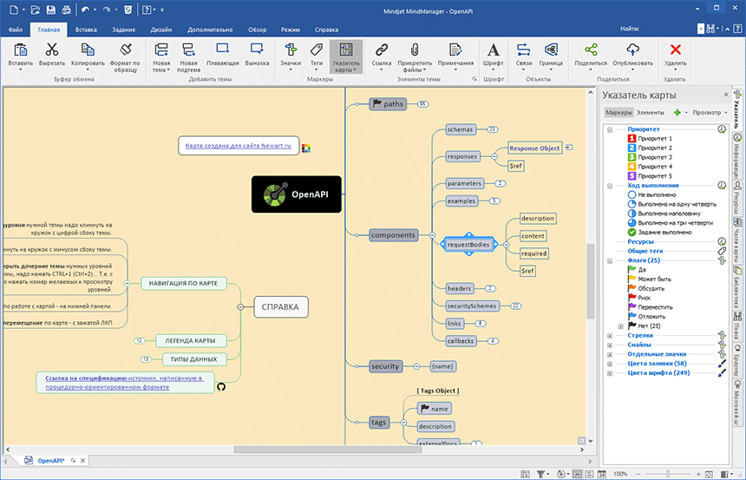Select the Вырезать scissors icon

(x=51, y=49)
